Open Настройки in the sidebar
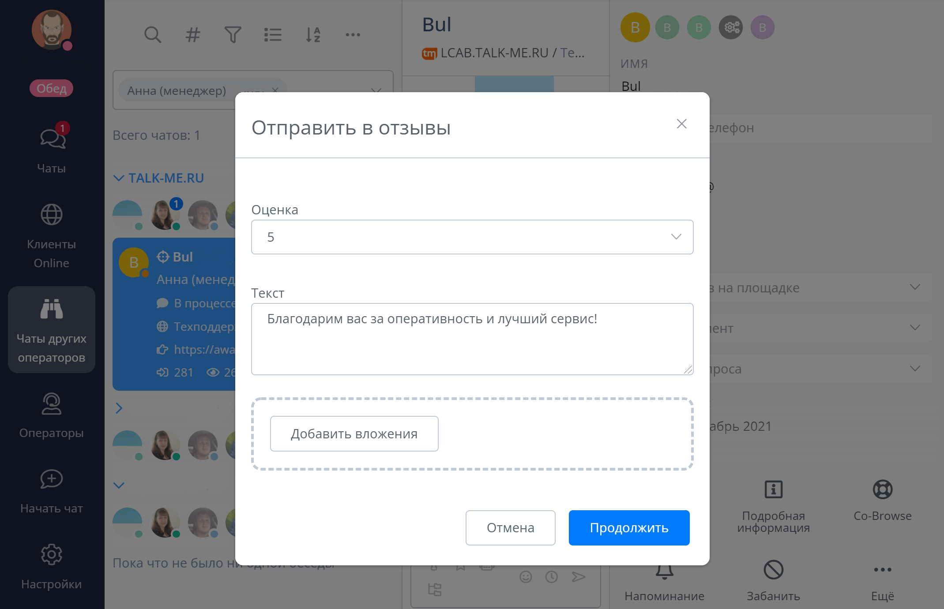 click(x=52, y=566)
